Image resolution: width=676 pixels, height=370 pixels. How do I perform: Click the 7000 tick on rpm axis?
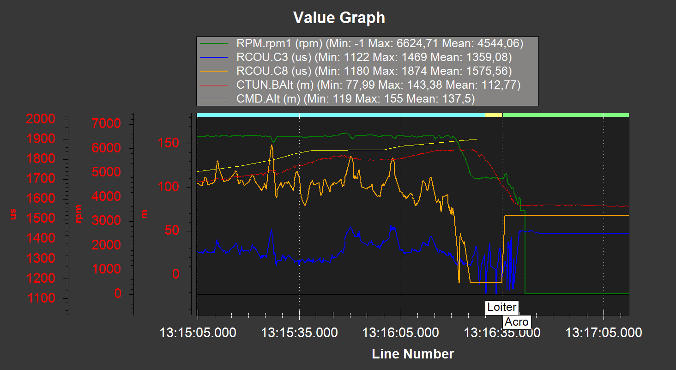(x=107, y=124)
